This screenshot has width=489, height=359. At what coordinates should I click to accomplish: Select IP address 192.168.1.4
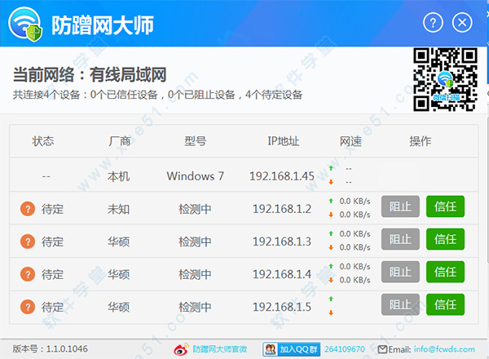(282, 274)
